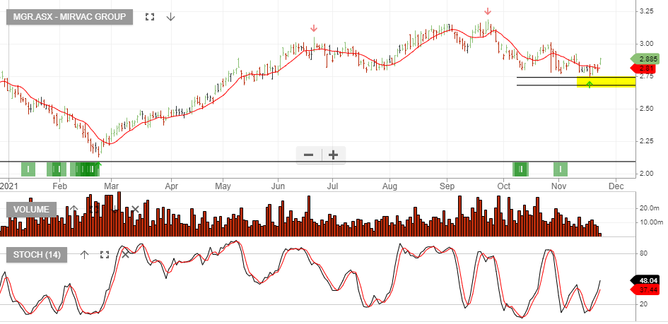
Task: Select the red sell arrow above late September
Action: click(488, 11)
